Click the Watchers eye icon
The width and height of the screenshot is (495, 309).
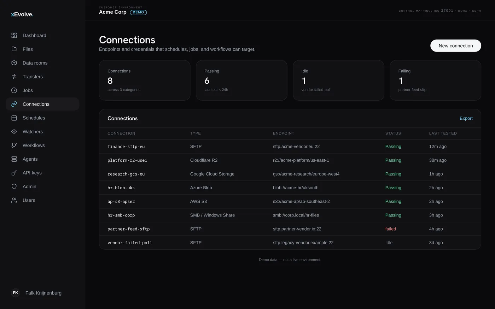tap(14, 132)
